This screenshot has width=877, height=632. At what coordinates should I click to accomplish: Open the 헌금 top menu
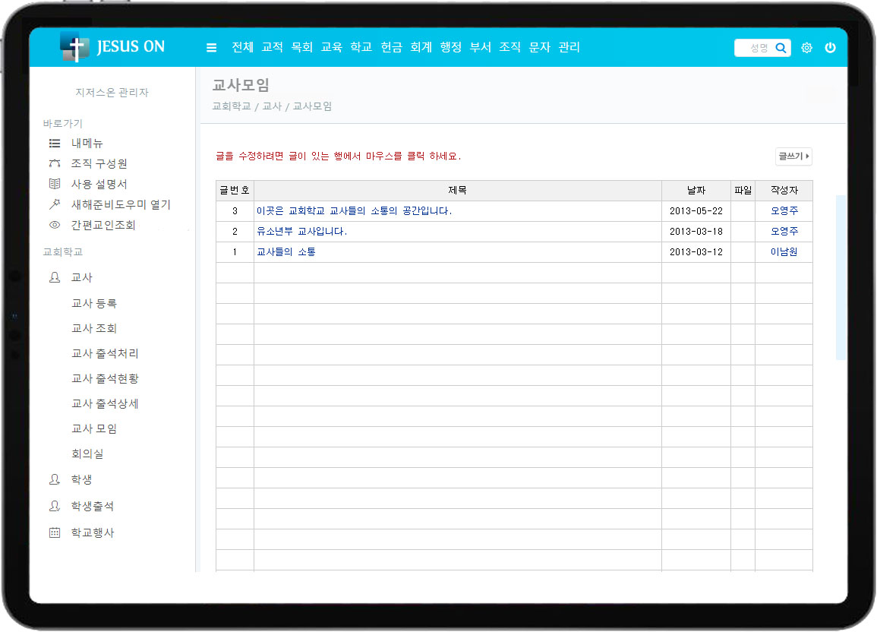point(391,48)
